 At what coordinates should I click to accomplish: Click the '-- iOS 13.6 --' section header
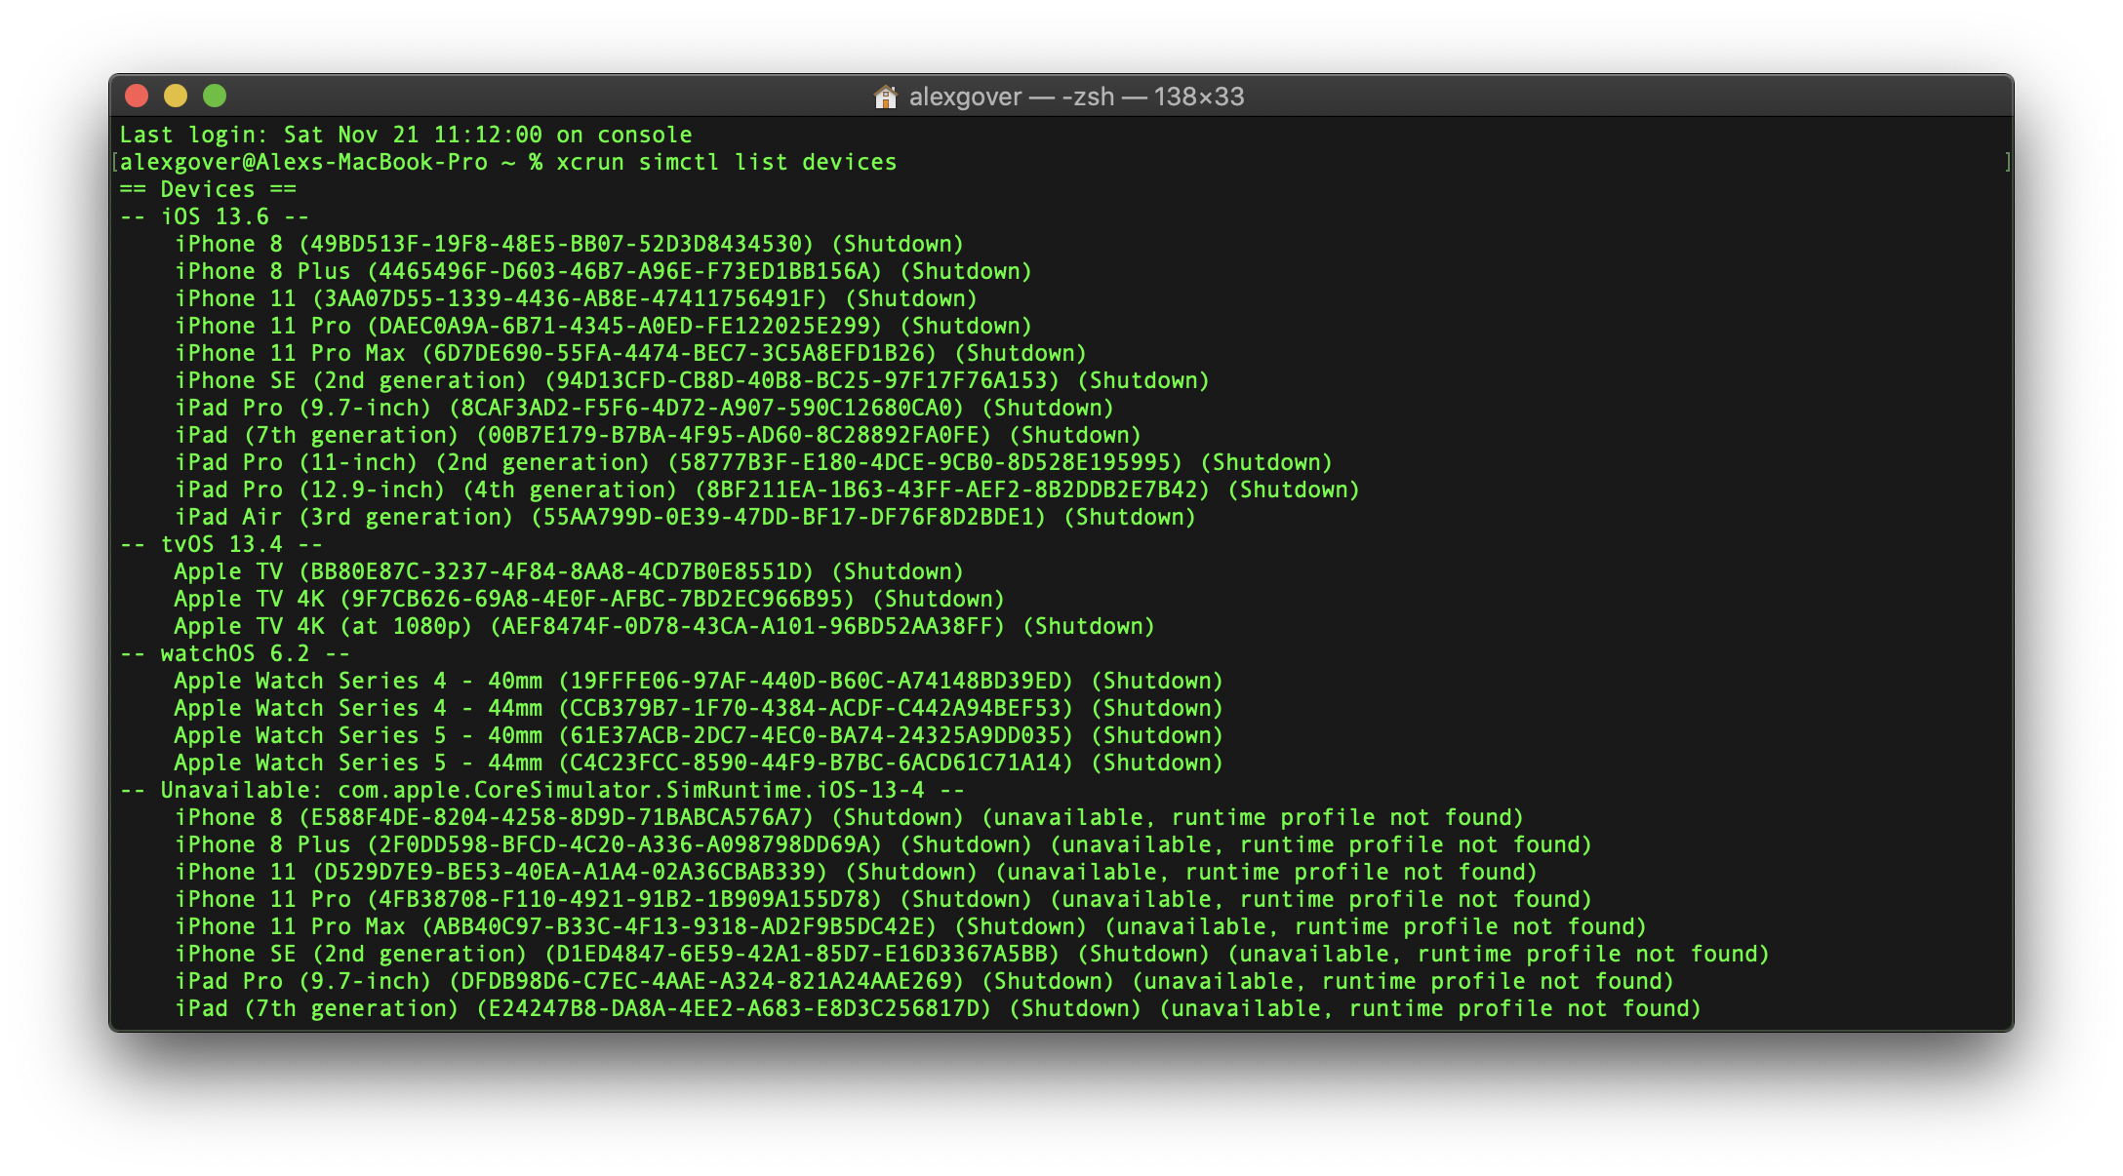215,216
